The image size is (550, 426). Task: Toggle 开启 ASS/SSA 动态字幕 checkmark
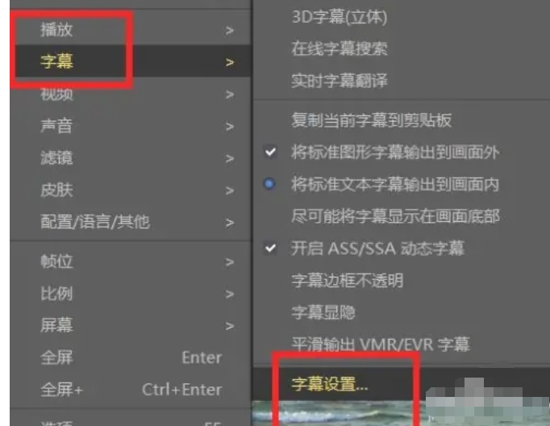coord(402,248)
